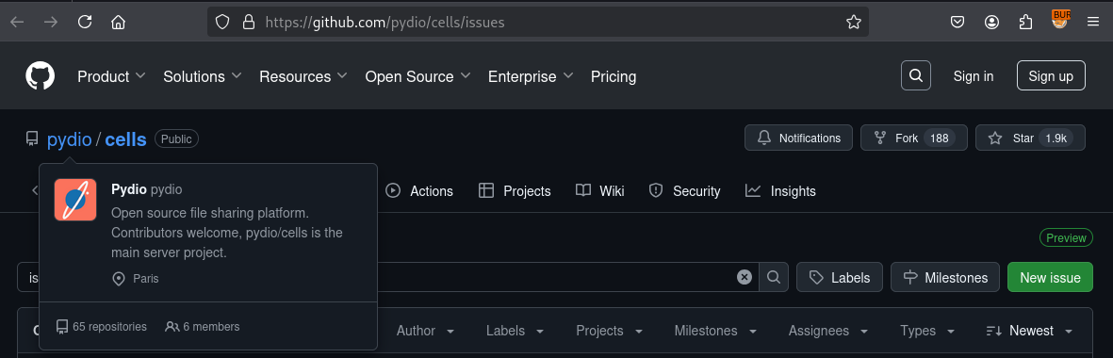Open the Pricing page

pyautogui.click(x=614, y=76)
